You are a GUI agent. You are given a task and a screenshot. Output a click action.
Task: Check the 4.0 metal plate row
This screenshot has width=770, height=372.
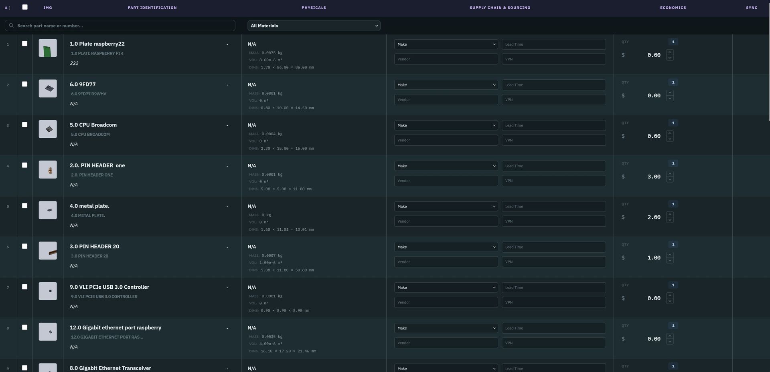point(24,206)
